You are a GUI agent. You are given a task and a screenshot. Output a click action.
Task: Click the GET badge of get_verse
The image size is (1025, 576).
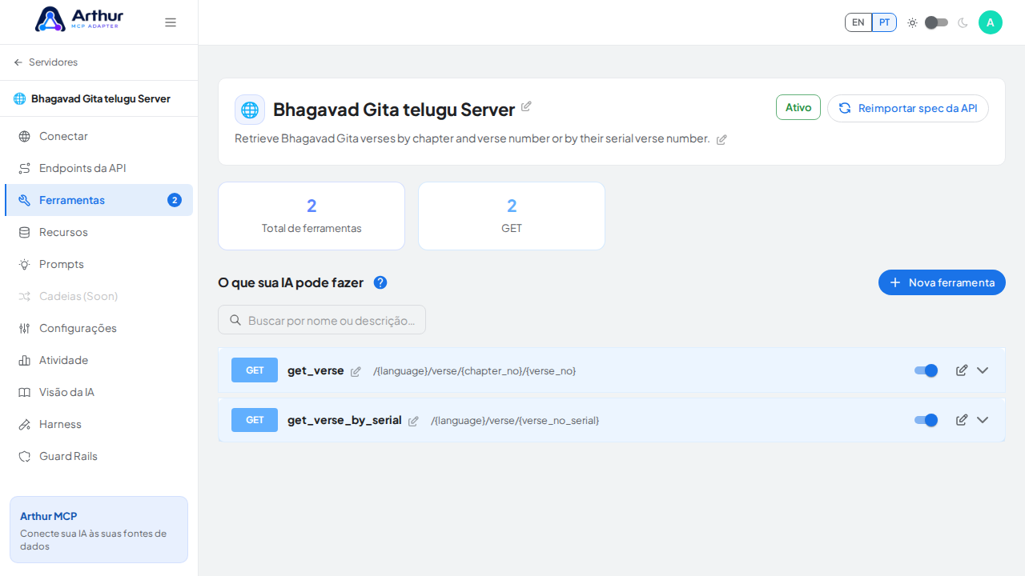click(255, 370)
